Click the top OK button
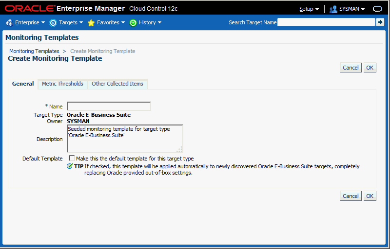The height and width of the screenshot is (249, 390). (x=370, y=68)
